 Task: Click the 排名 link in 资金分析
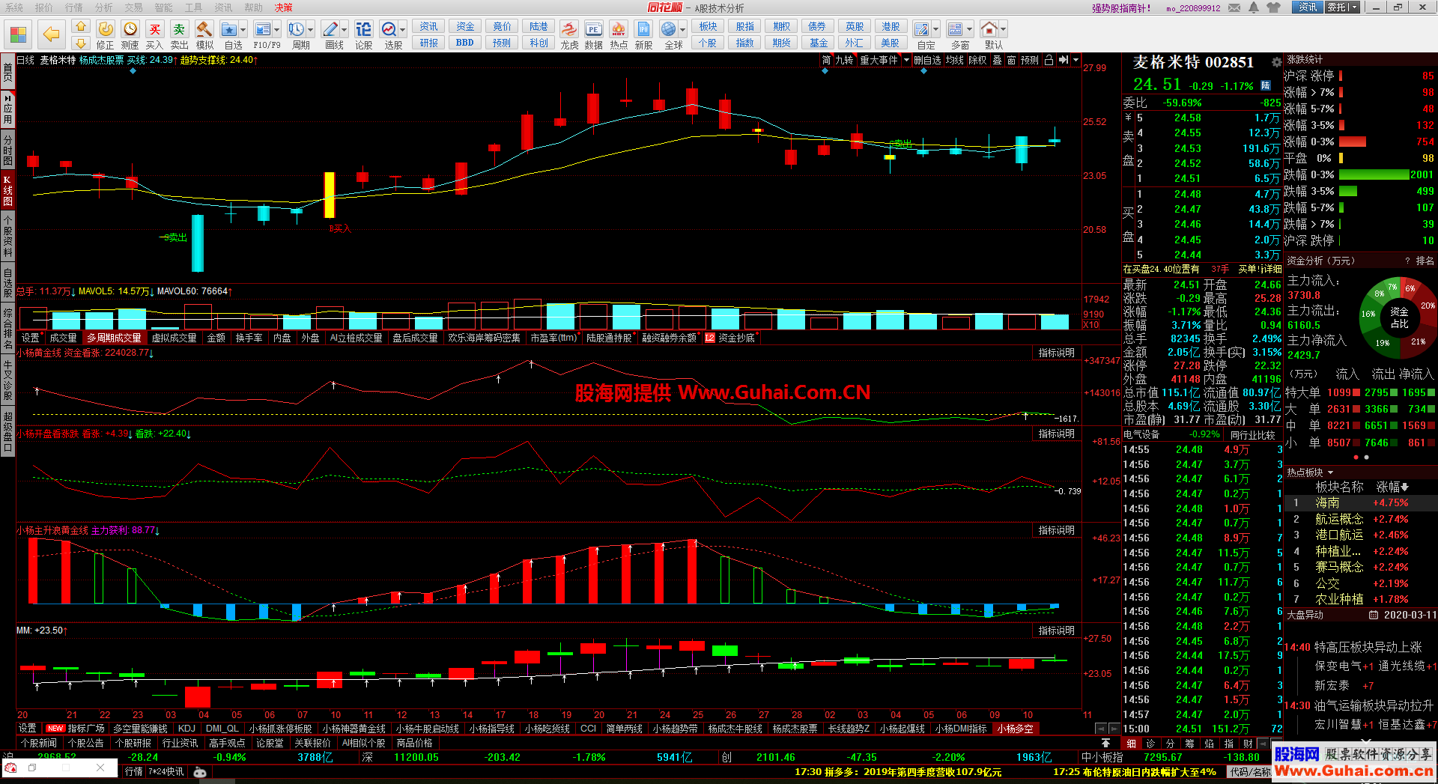coord(1425,261)
